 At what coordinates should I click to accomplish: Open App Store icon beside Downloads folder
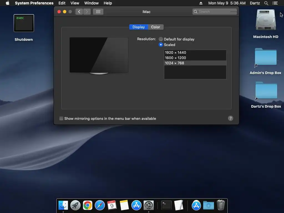196,205
